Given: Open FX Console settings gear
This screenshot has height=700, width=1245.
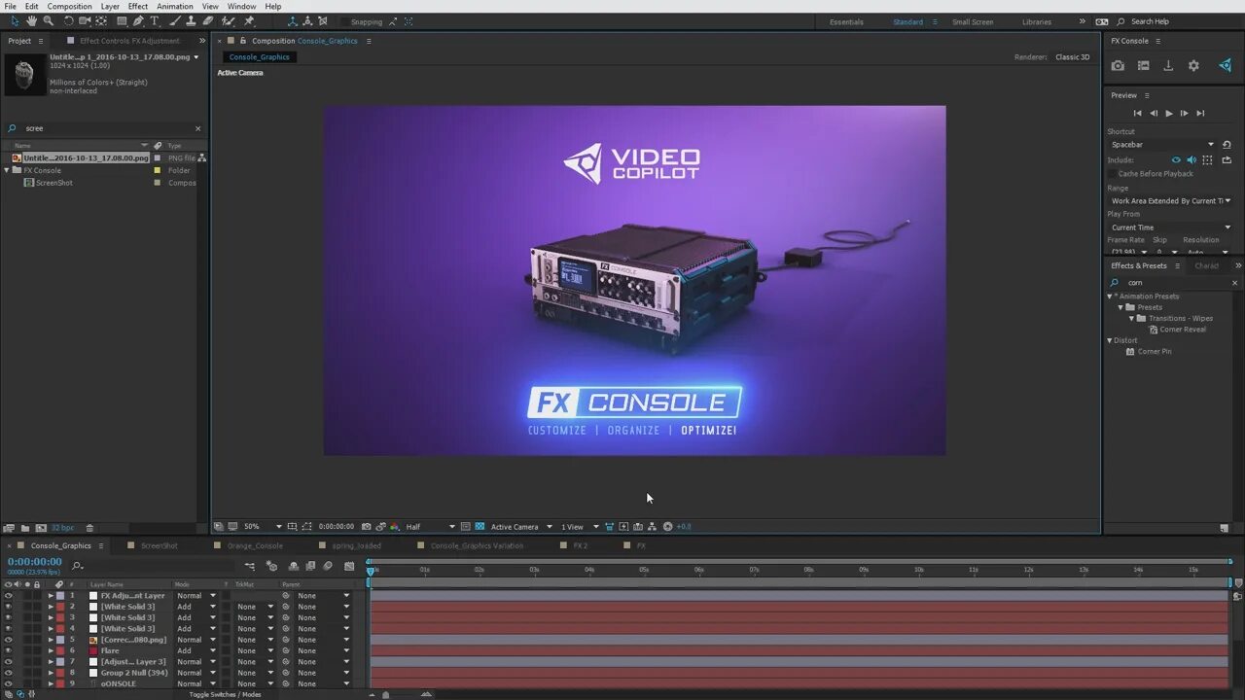Looking at the screenshot, I should pyautogui.click(x=1193, y=66).
